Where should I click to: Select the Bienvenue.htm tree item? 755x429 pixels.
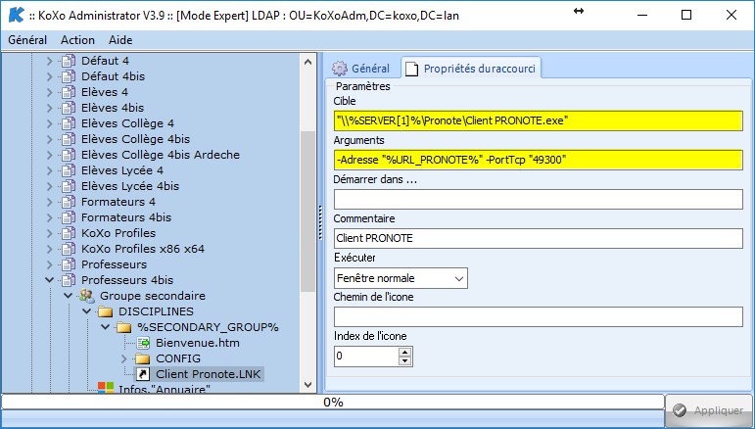click(198, 343)
